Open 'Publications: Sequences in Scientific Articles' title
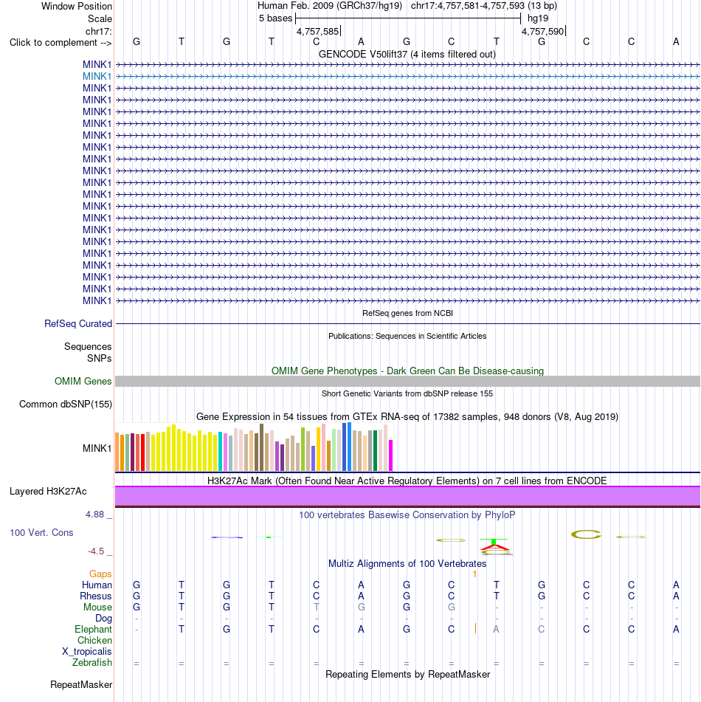The height and width of the screenshot is (702, 701). tap(407, 336)
